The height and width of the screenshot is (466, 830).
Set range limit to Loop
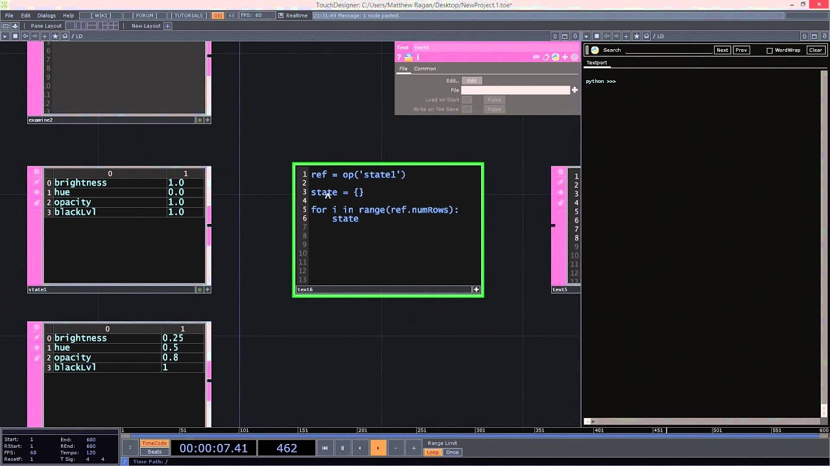click(x=433, y=452)
